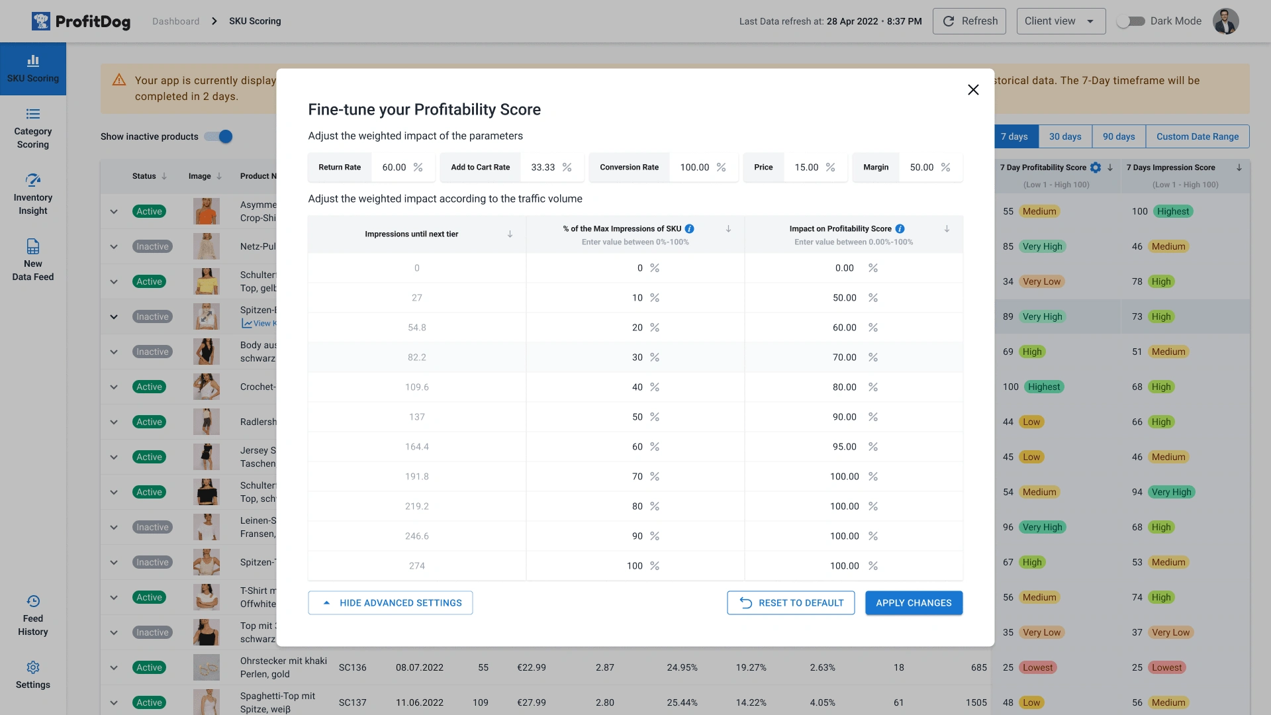Open Settings from the sidebar
The image size is (1271, 715).
[x=33, y=675]
